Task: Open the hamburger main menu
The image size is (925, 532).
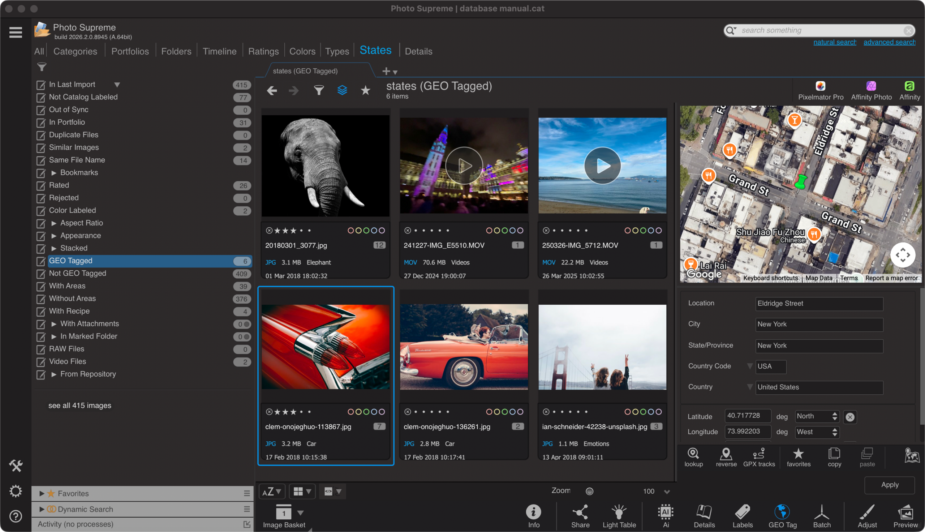Action: click(x=16, y=32)
